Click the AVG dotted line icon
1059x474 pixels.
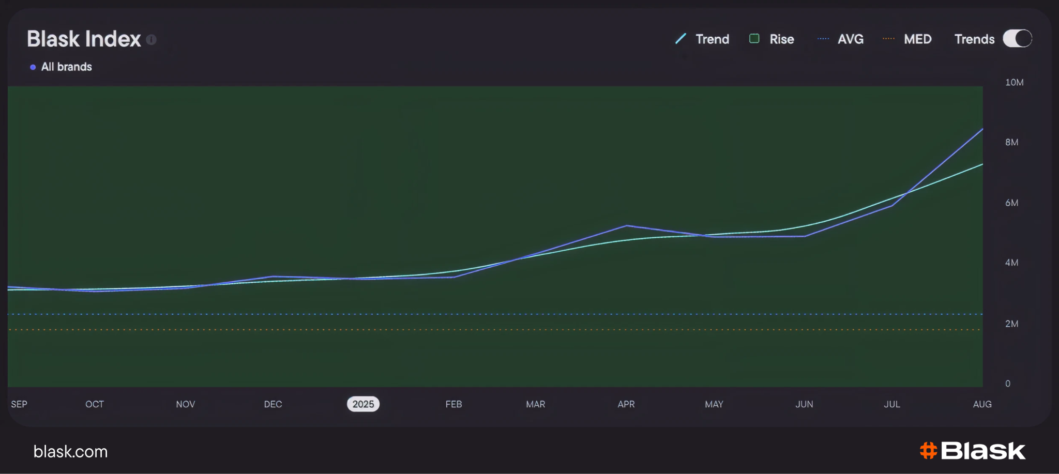tap(823, 39)
